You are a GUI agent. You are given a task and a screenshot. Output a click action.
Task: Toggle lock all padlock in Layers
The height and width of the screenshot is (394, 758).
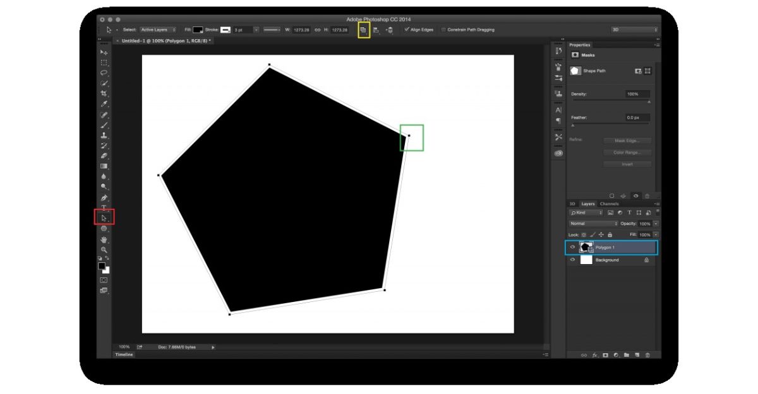click(x=609, y=235)
